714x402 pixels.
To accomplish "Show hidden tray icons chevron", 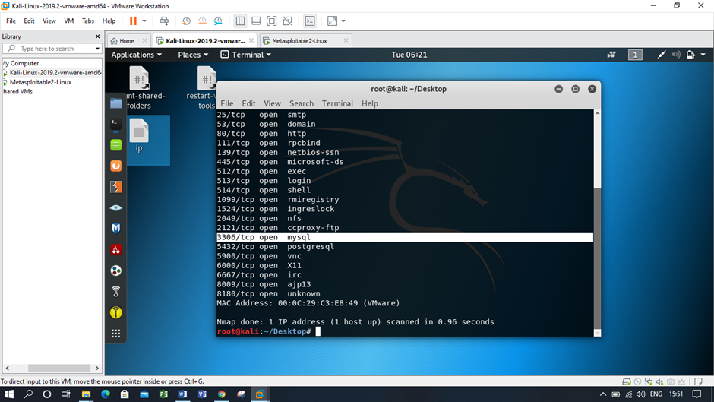I will [603, 394].
